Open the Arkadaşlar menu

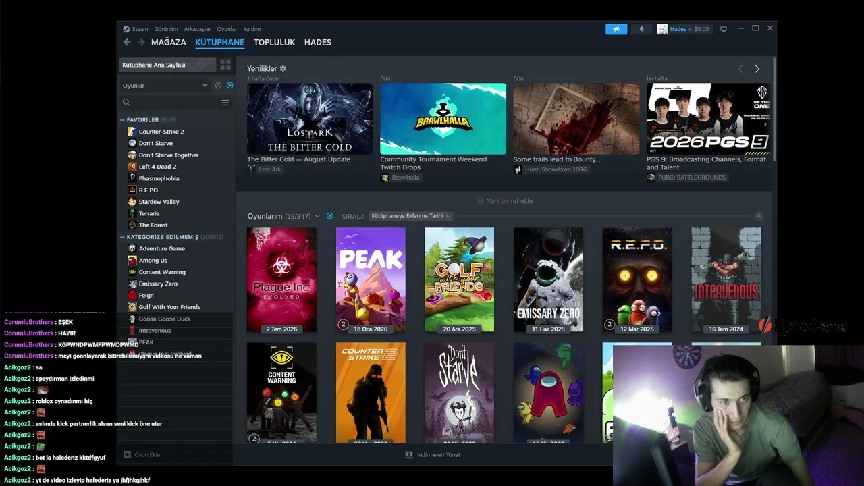click(197, 29)
